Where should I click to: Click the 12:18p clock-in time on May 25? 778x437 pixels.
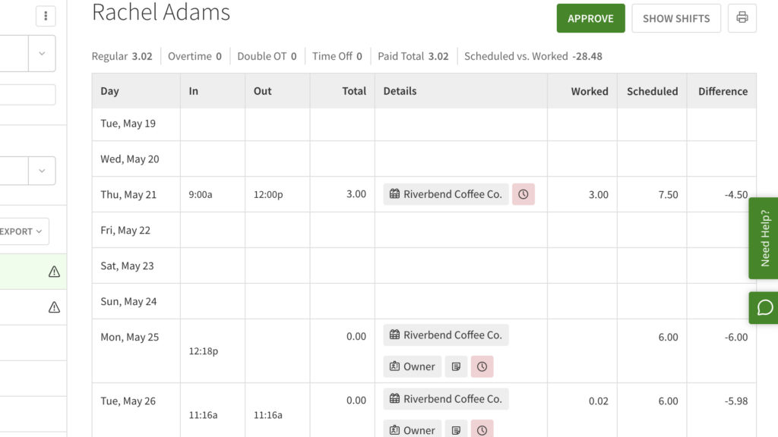pos(204,351)
